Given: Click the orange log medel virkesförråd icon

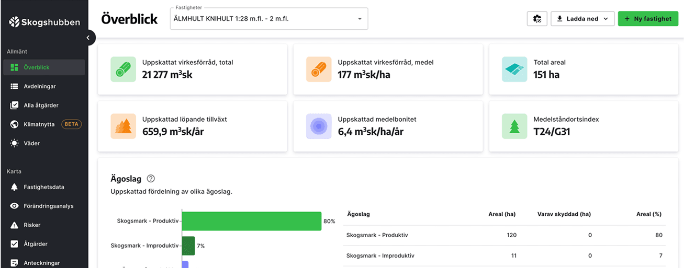Looking at the screenshot, I should pyautogui.click(x=319, y=69).
